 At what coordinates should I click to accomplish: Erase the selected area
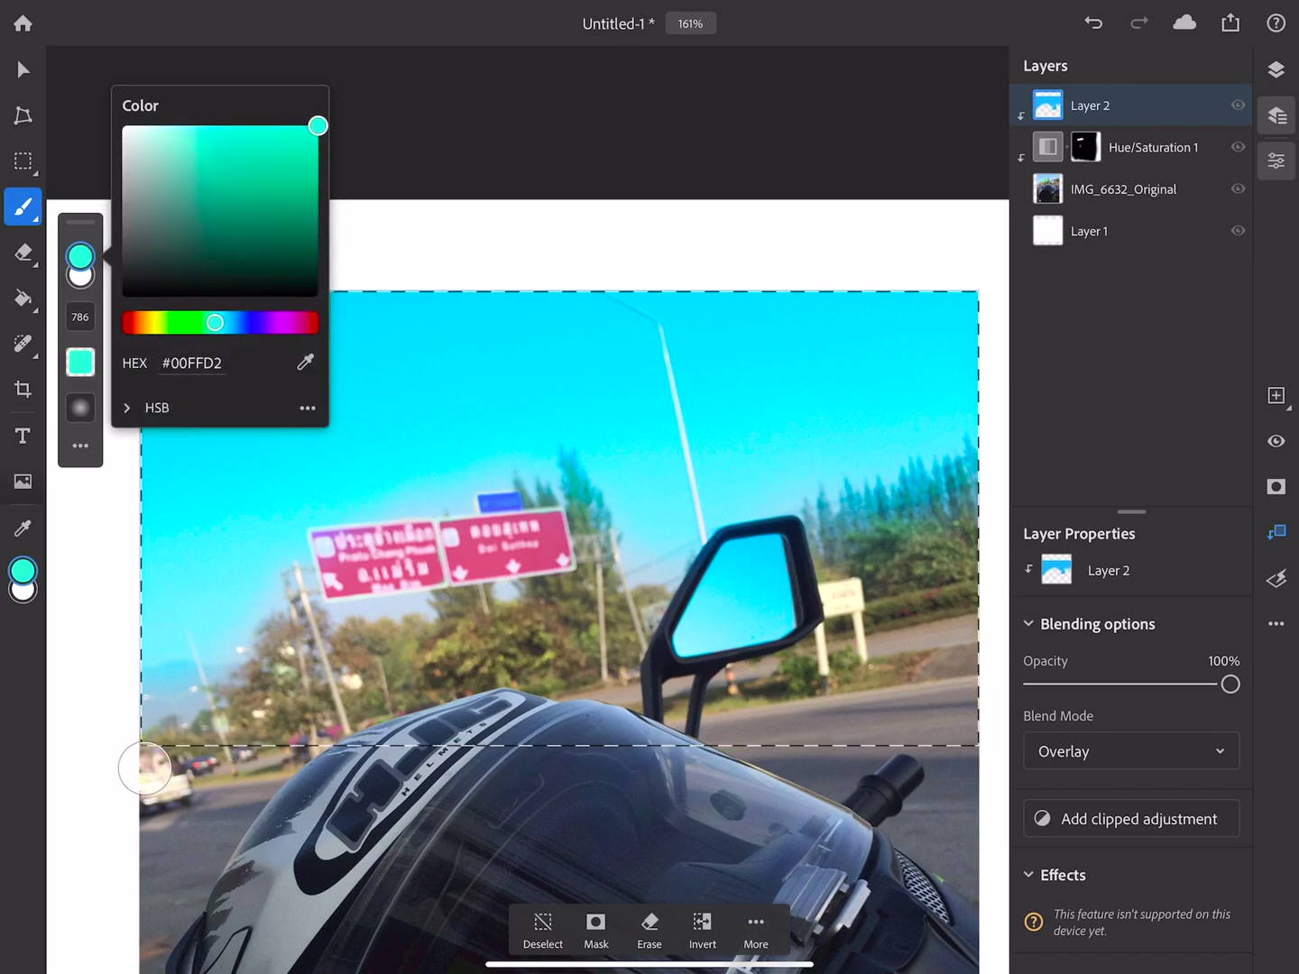point(649,930)
